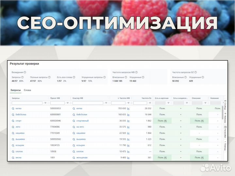Switch to the Слова tab
The width and height of the screenshot is (235, 176).
point(27,90)
